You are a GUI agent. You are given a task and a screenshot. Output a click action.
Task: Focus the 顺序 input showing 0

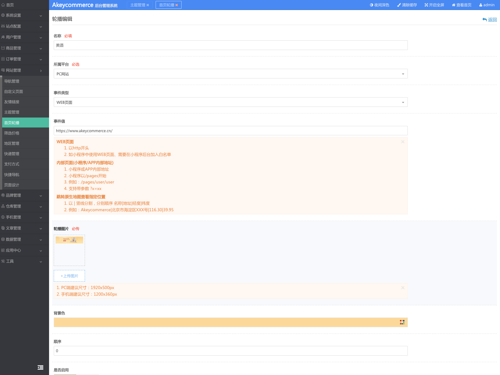[231, 351]
